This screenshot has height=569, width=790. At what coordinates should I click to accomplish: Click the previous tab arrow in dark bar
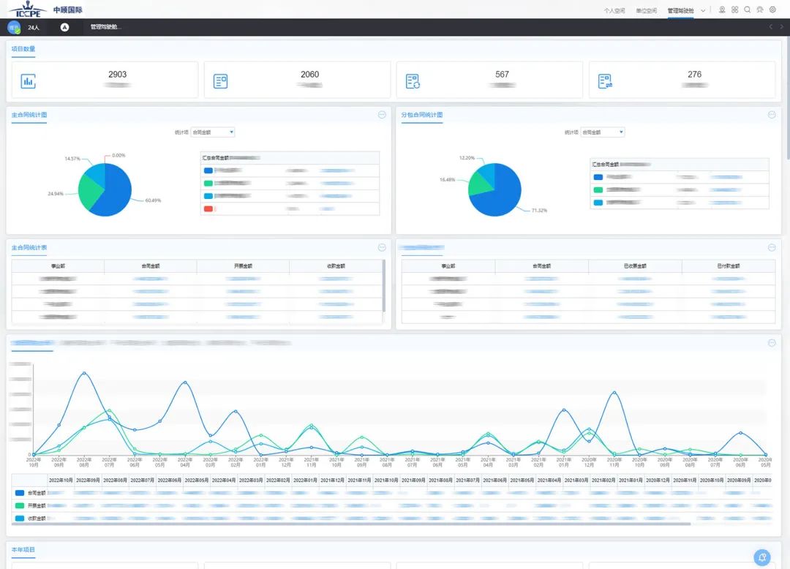pos(770,27)
